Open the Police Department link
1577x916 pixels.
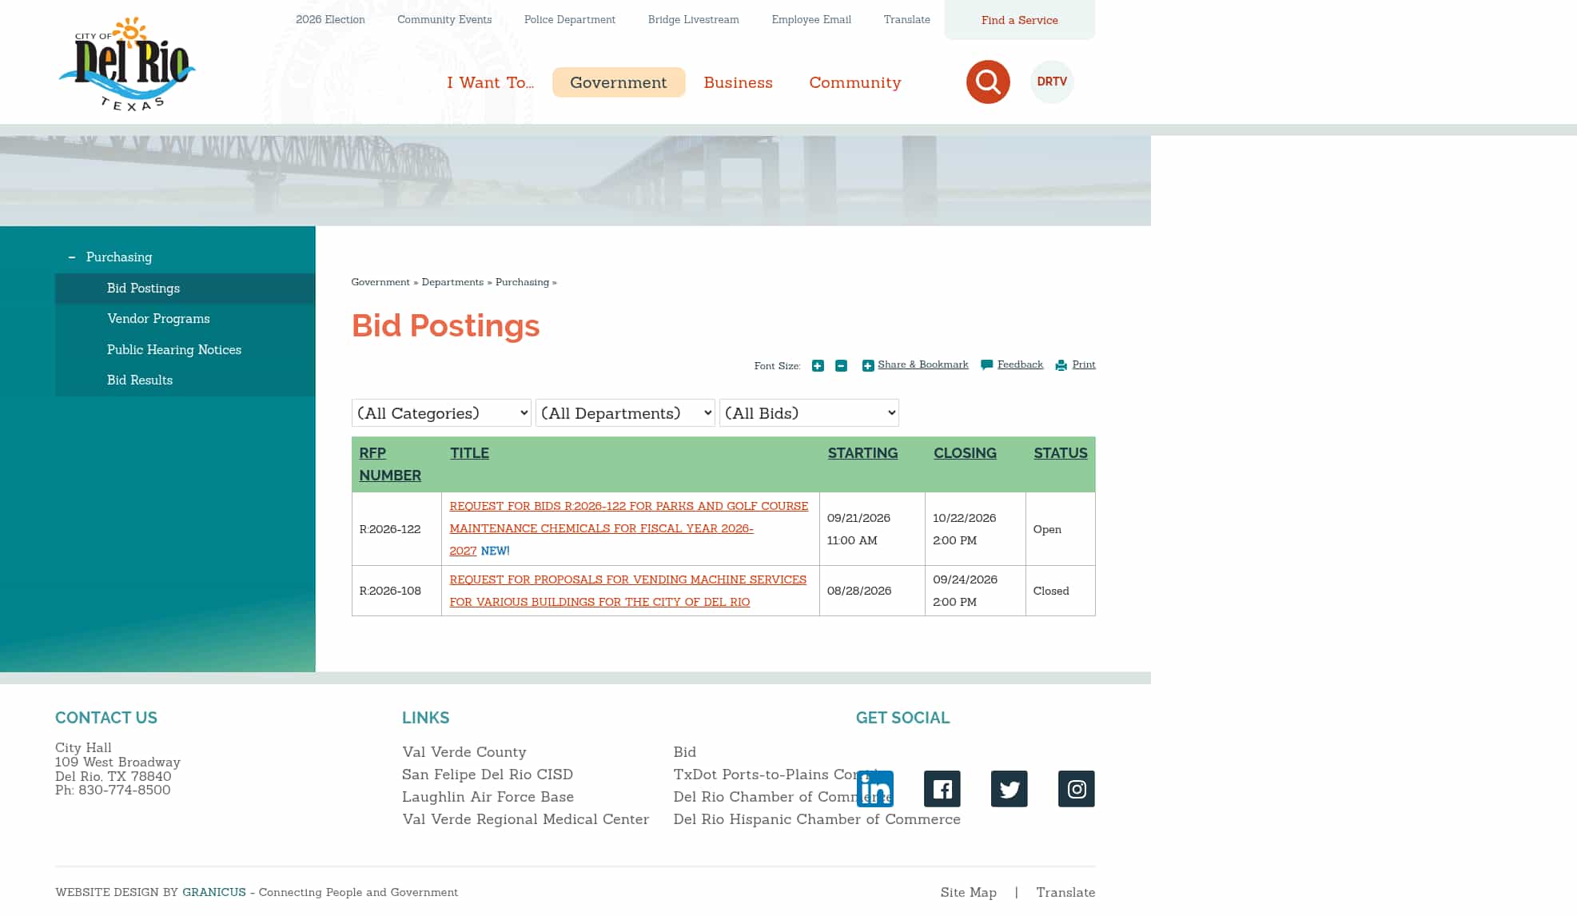pos(570,19)
